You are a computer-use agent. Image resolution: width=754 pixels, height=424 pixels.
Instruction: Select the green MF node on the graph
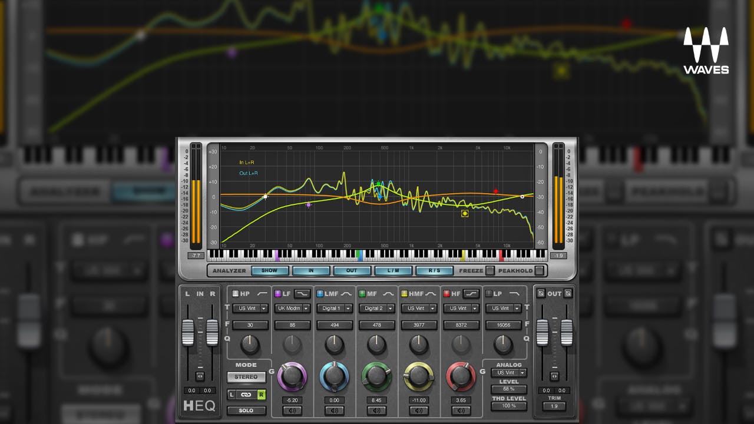[x=379, y=184]
